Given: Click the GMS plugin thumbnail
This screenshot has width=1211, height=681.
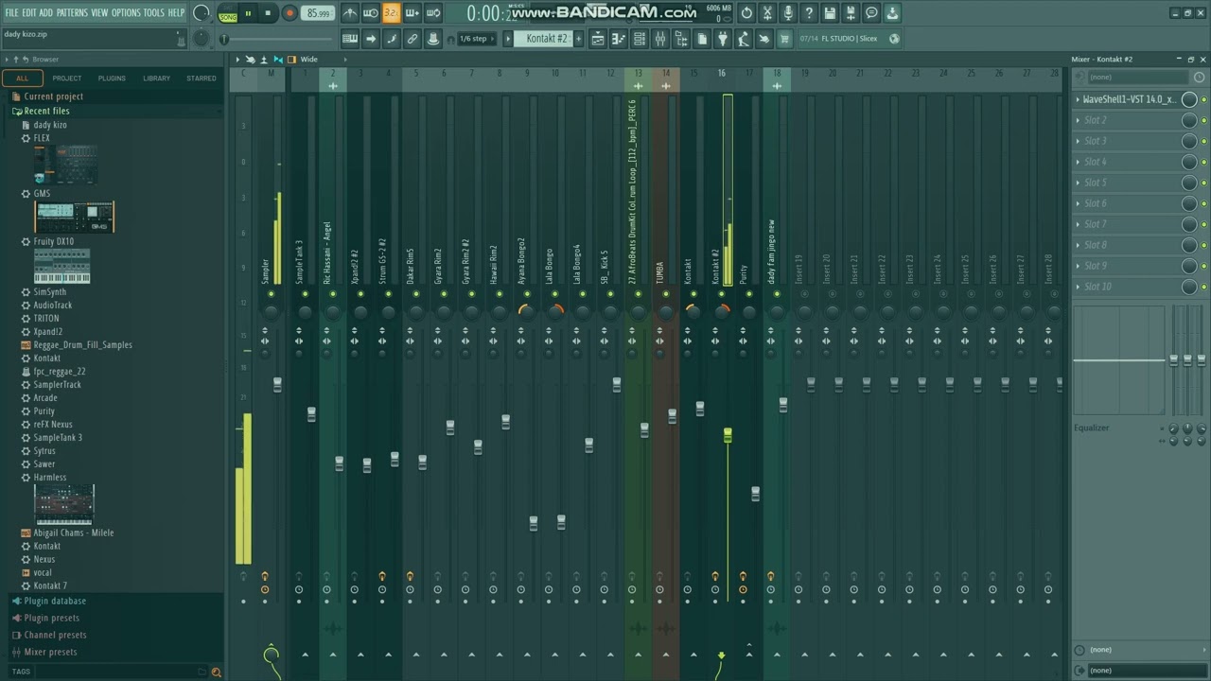Looking at the screenshot, I should click(x=75, y=218).
